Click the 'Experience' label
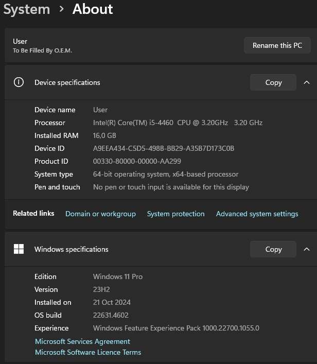Screen dimensions: 317x364 coord(51,328)
